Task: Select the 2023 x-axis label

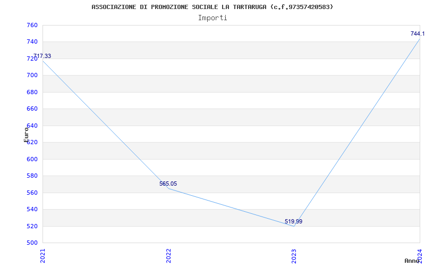Action: (294, 256)
